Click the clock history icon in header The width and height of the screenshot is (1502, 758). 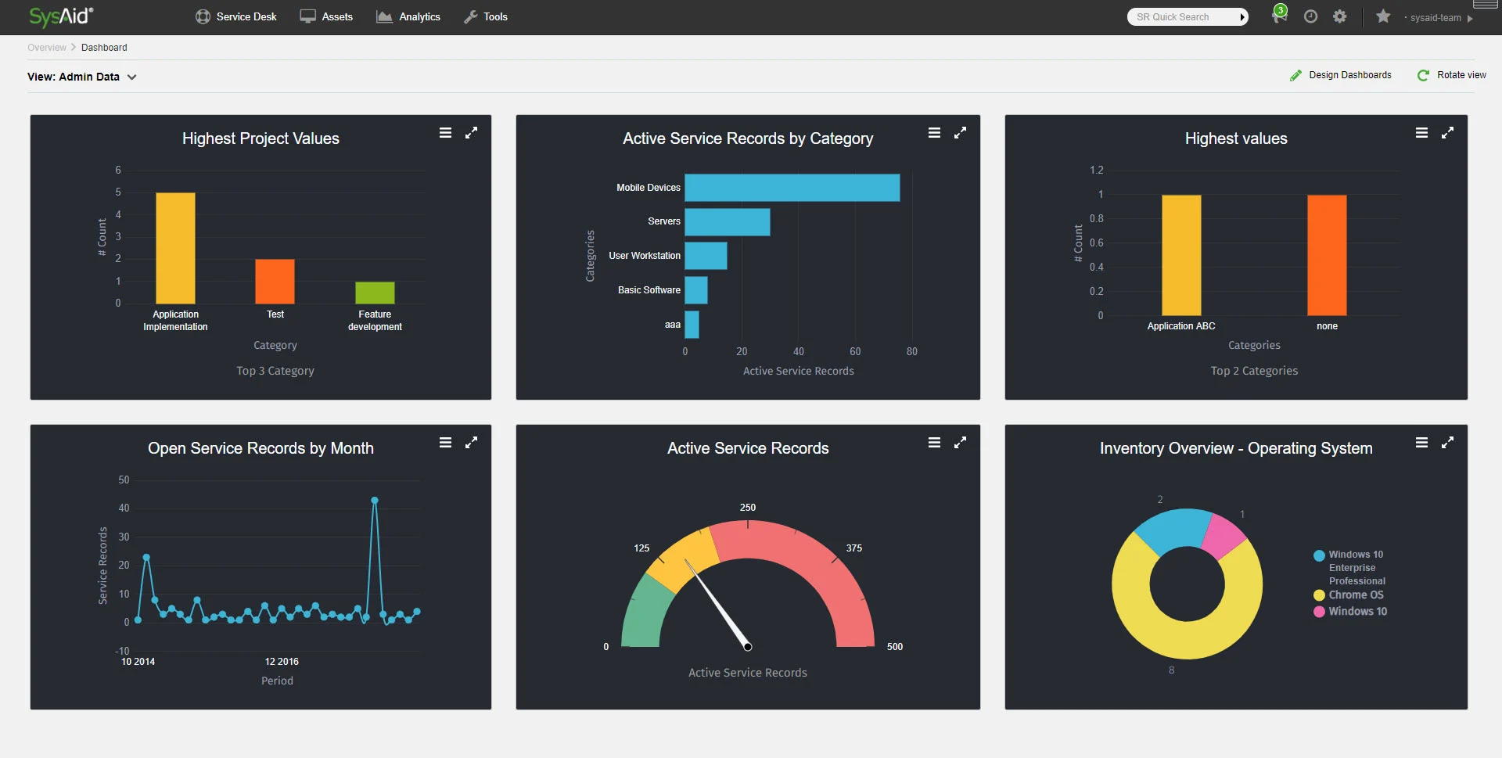pos(1310,16)
